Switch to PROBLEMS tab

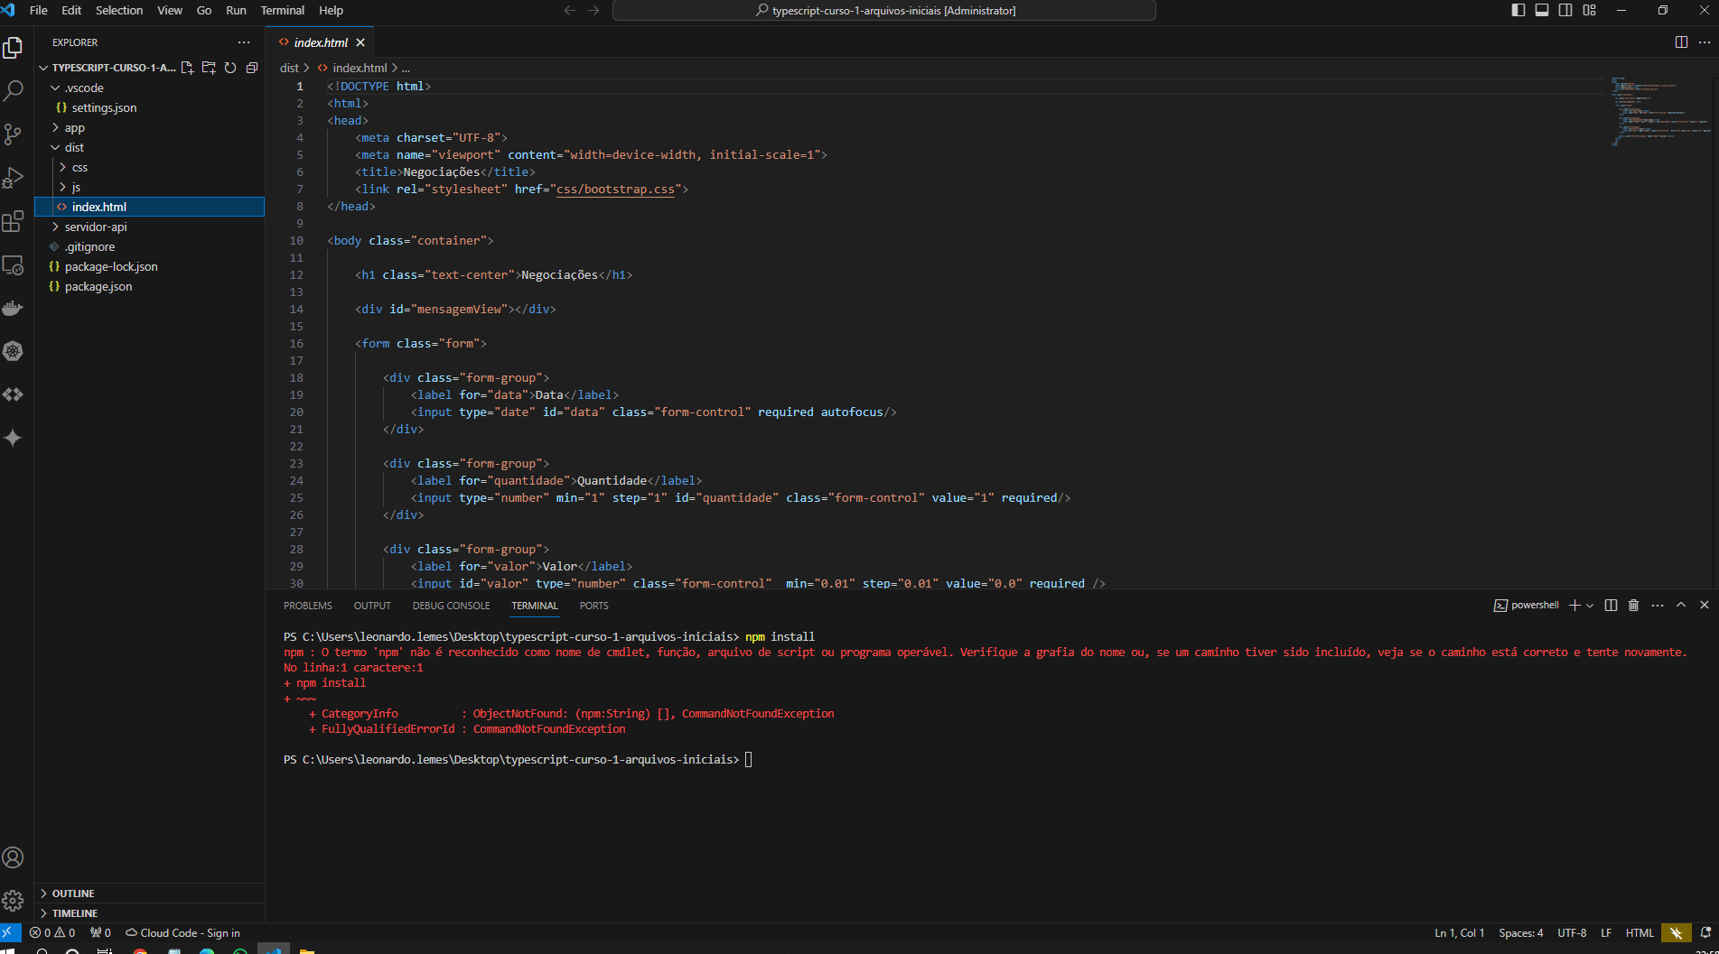(308, 606)
